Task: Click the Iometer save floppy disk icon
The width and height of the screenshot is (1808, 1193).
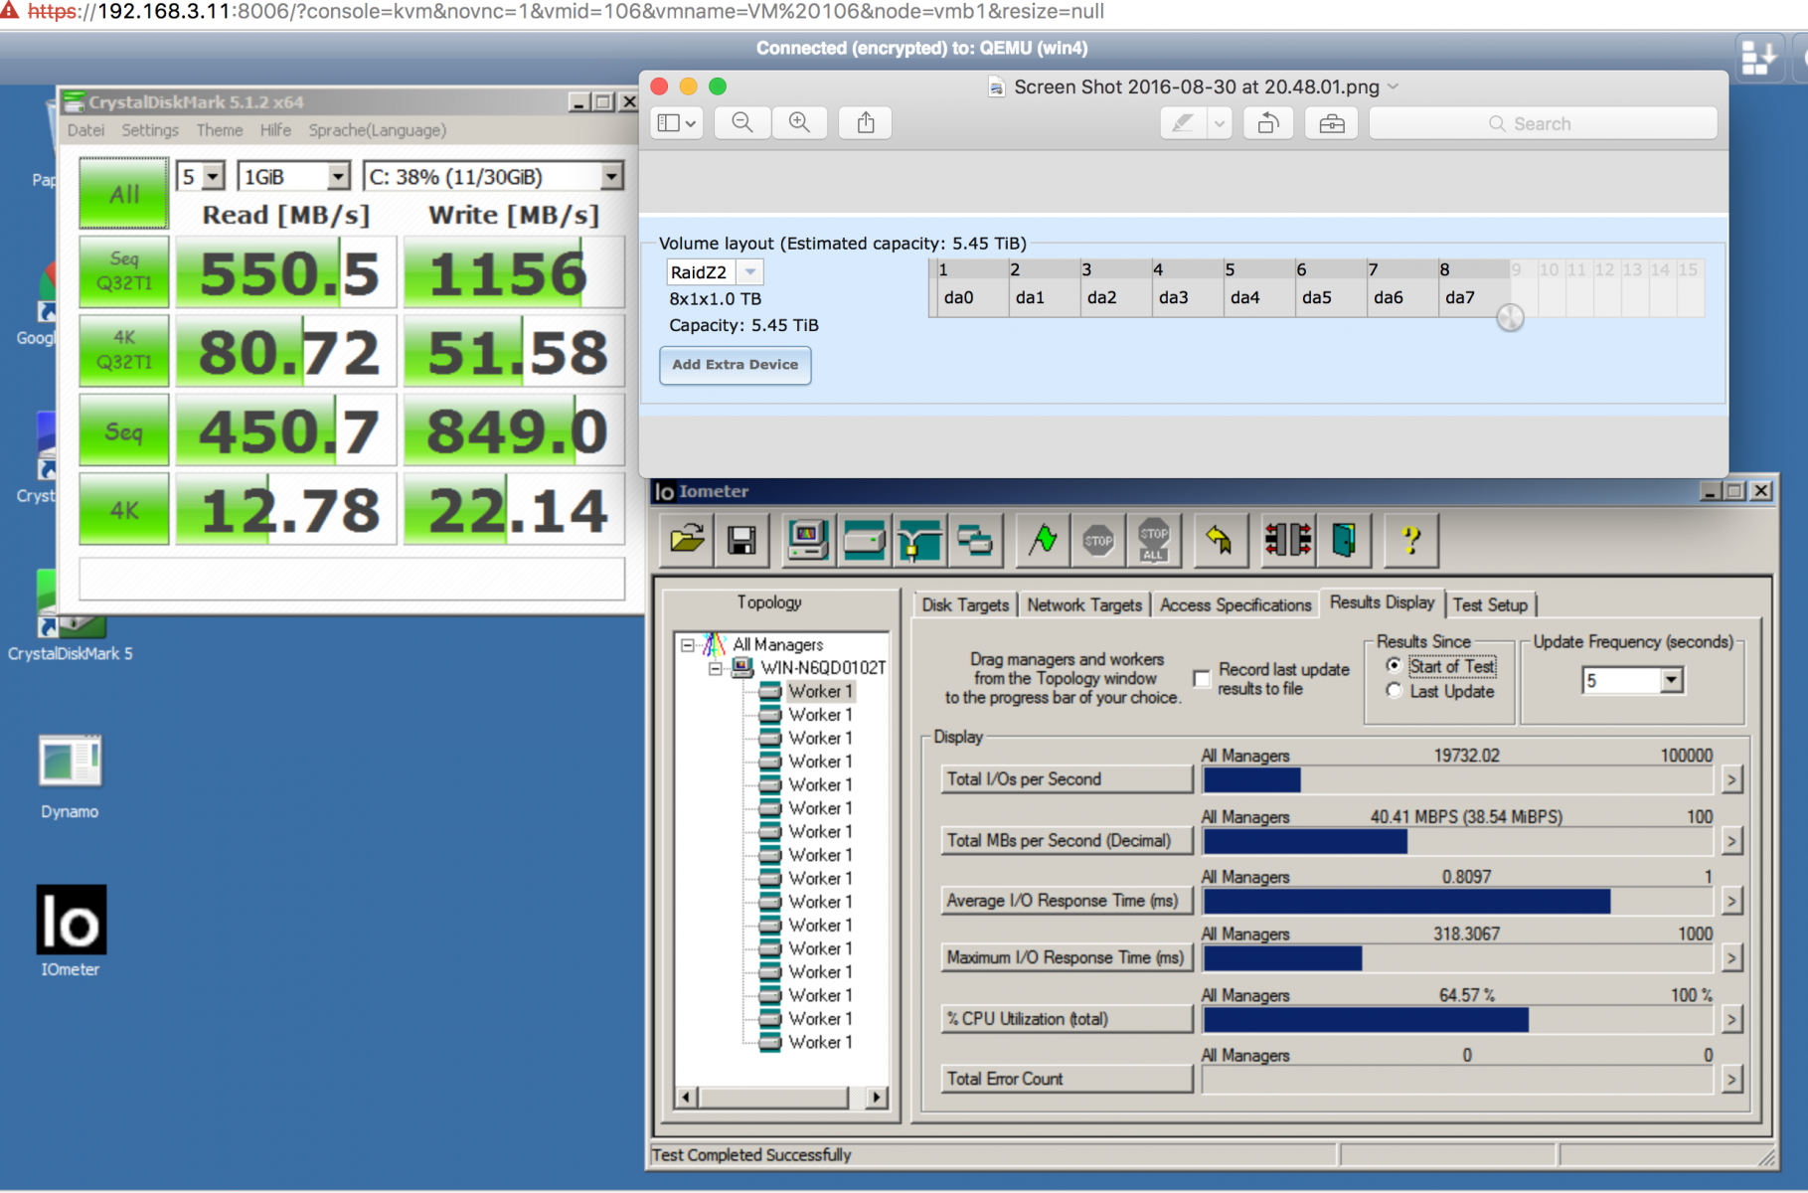Action: pos(741,540)
